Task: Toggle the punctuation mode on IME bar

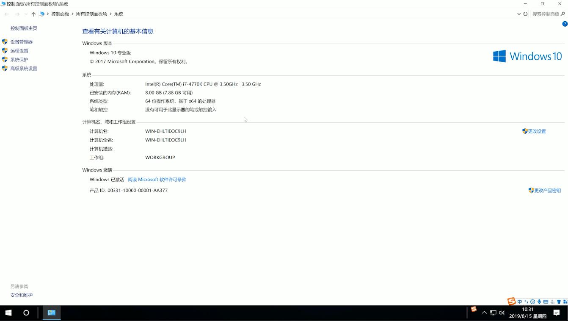Action: [527, 302]
